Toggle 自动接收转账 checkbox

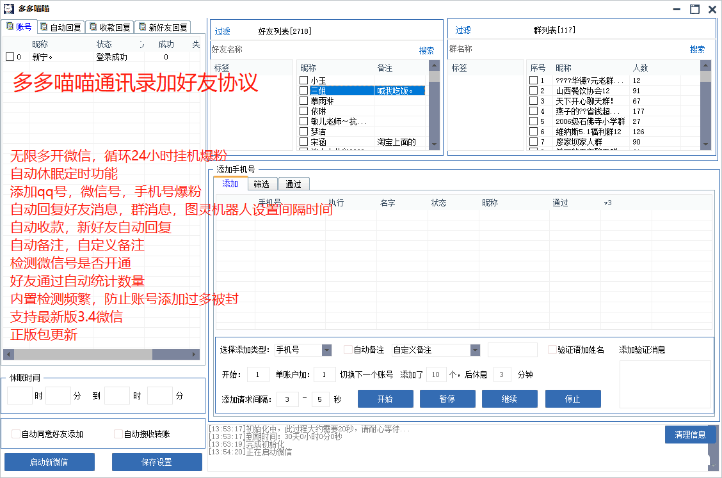118,434
